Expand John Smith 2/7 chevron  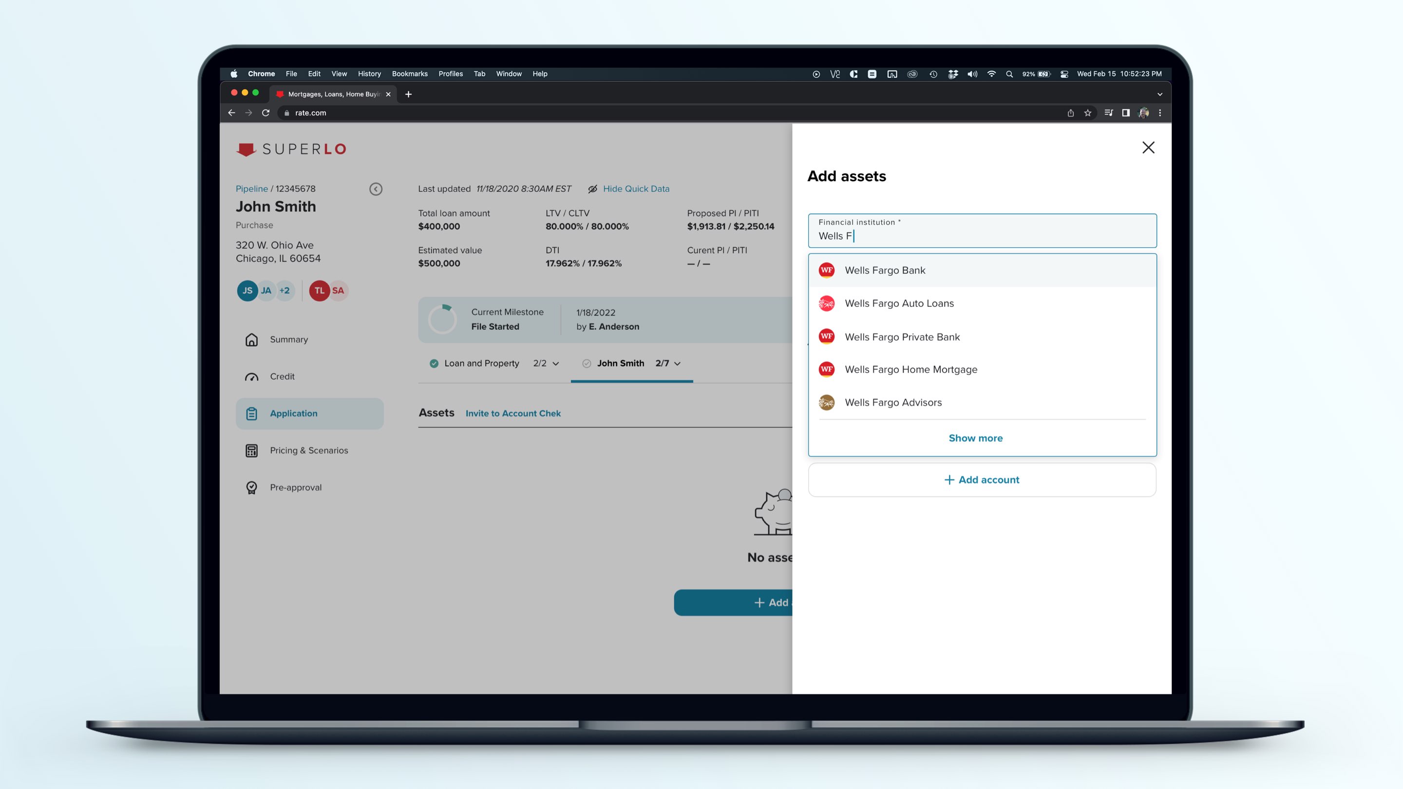(678, 364)
